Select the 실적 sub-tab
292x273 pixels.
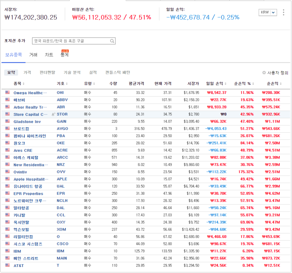pos(93,72)
